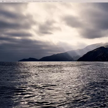The image size is (108, 108).
Task: Select Window in the menu bar
Action: point(55,1)
